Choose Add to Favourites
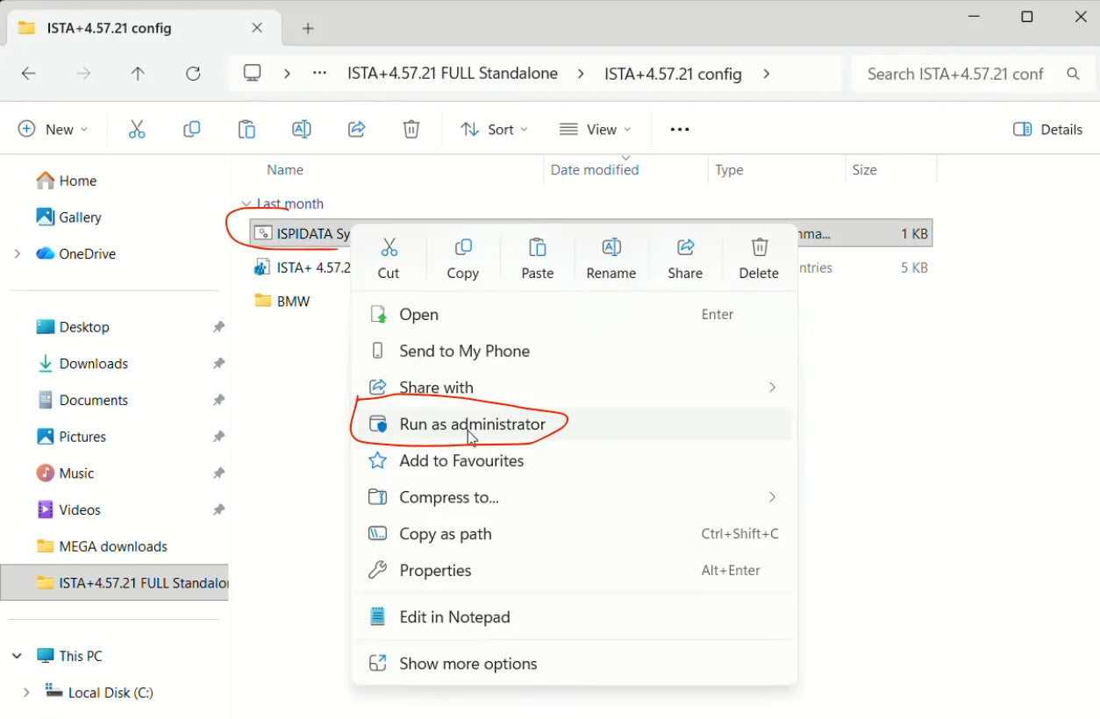 click(574, 460)
